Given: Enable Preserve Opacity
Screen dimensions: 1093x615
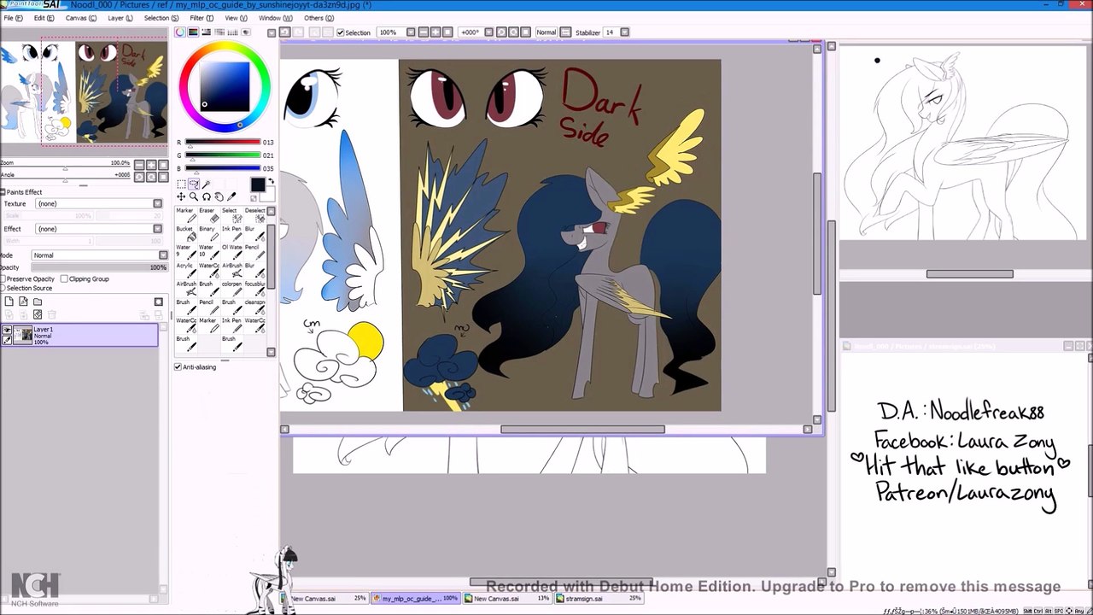Looking at the screenshot, I should click(3, 279).
